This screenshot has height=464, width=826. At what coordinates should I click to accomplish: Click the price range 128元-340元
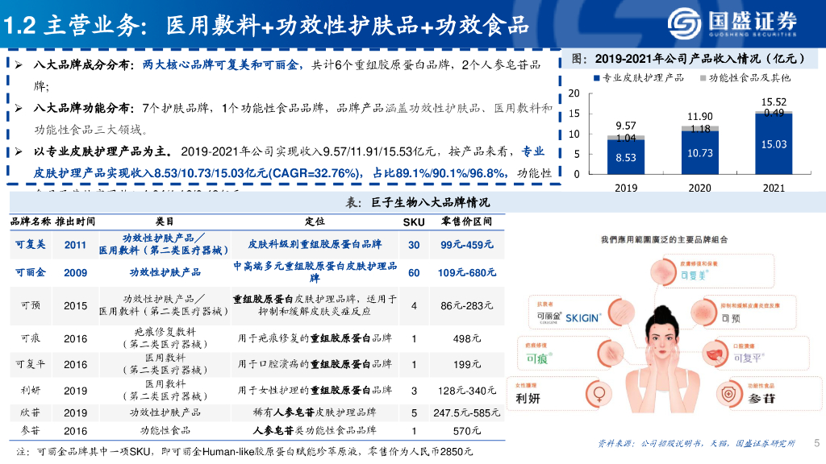(467, 391)
